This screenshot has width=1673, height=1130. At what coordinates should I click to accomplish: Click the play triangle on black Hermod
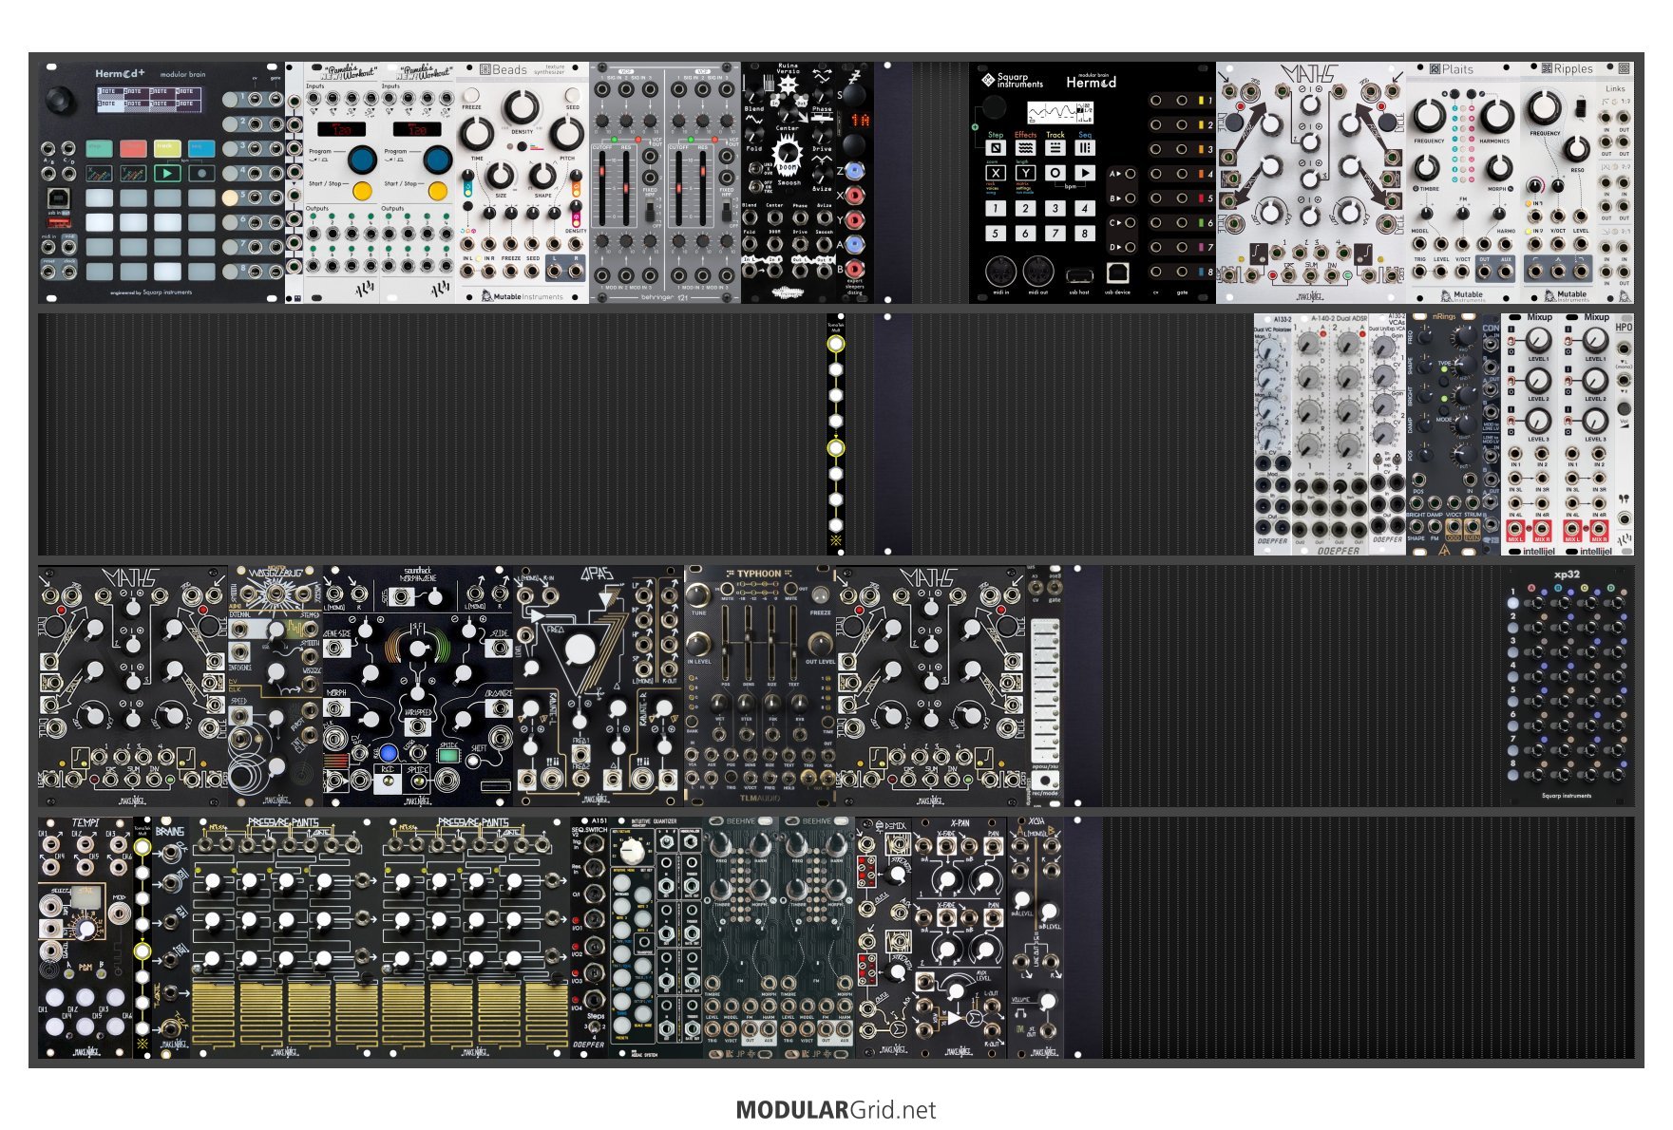1085,173
